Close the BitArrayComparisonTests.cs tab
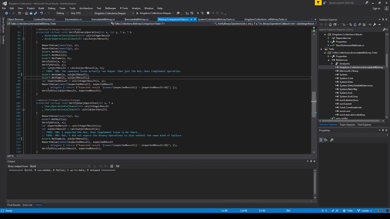Viewport: 390px width, 219px height. click(195, 19)
